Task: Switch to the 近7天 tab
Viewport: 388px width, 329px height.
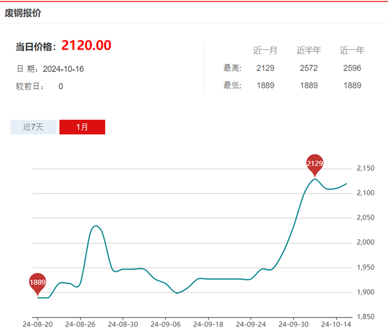Action: pyautogui.click(x=33, y=127)
